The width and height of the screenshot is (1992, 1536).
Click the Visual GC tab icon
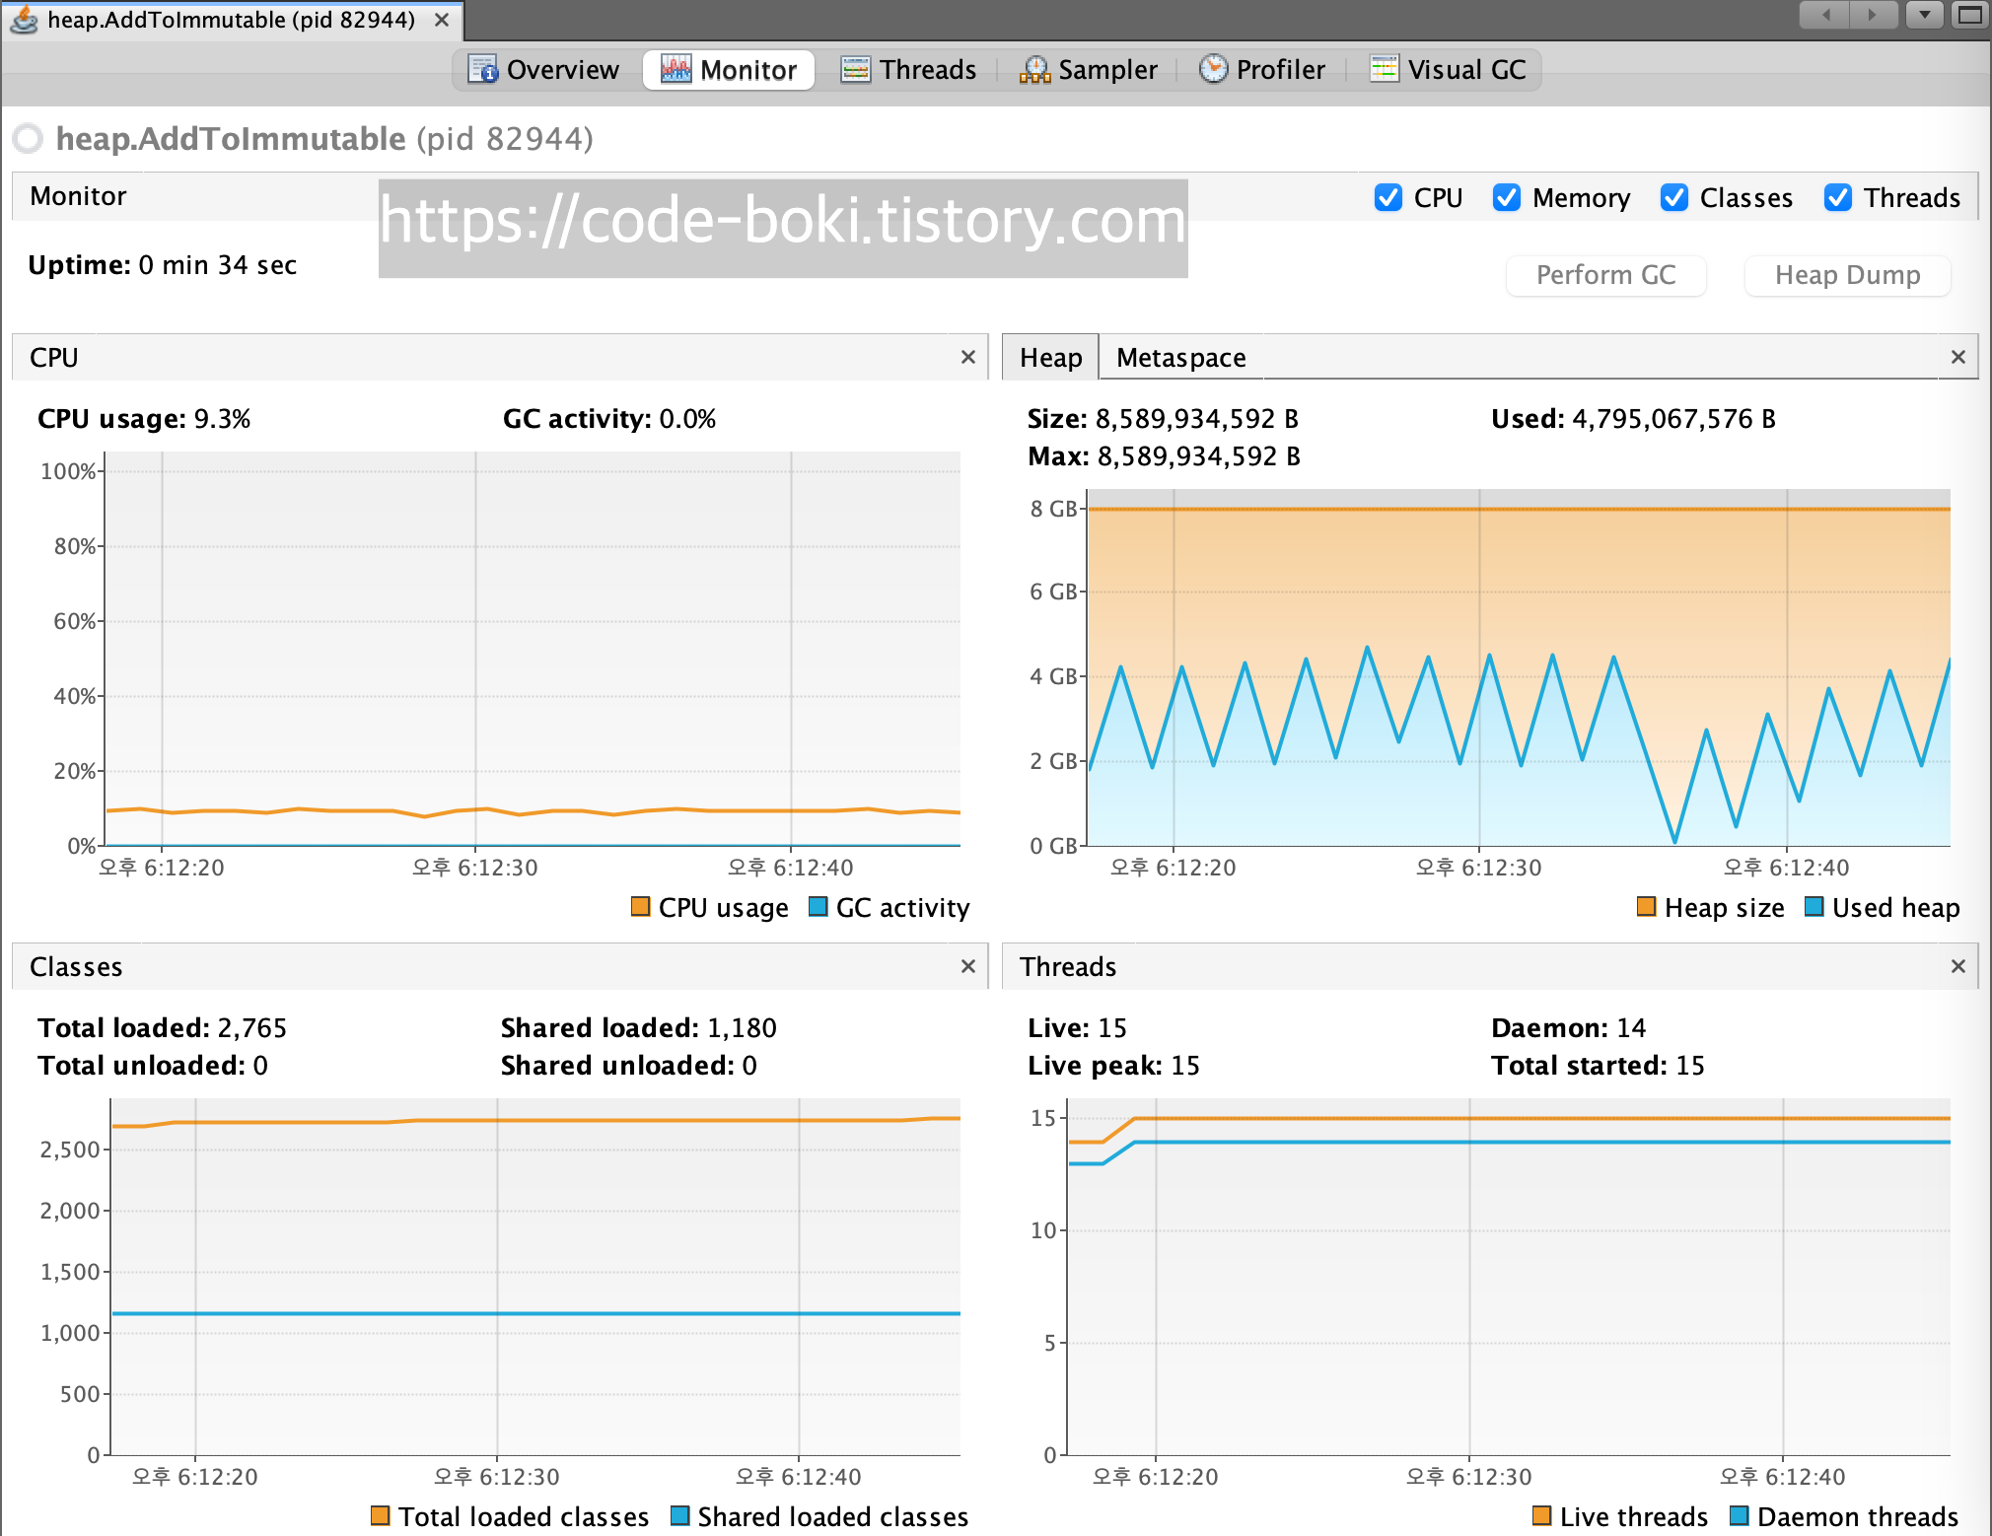click(x=1385, y=69)
